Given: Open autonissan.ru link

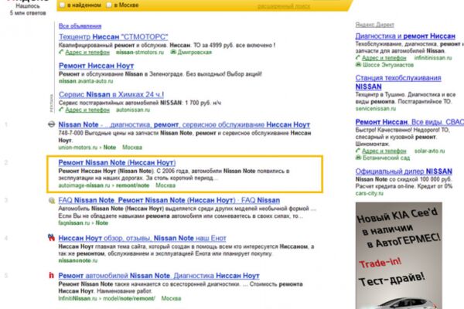Looking at the screenshot, I should coord(133,110).
